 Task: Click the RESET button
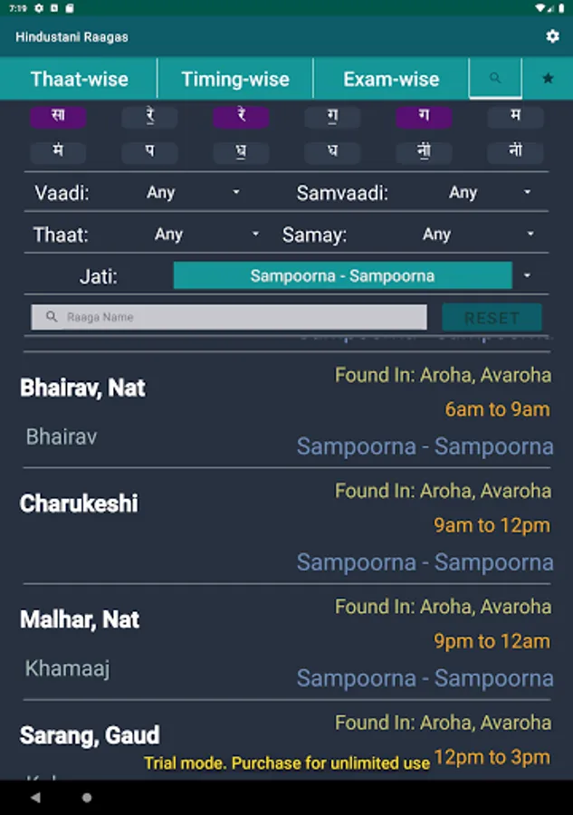[x=492, y=318]
